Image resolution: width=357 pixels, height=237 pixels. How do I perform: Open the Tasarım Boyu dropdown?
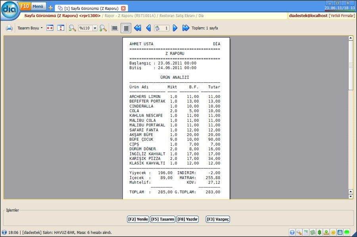(x=30, y=28)
